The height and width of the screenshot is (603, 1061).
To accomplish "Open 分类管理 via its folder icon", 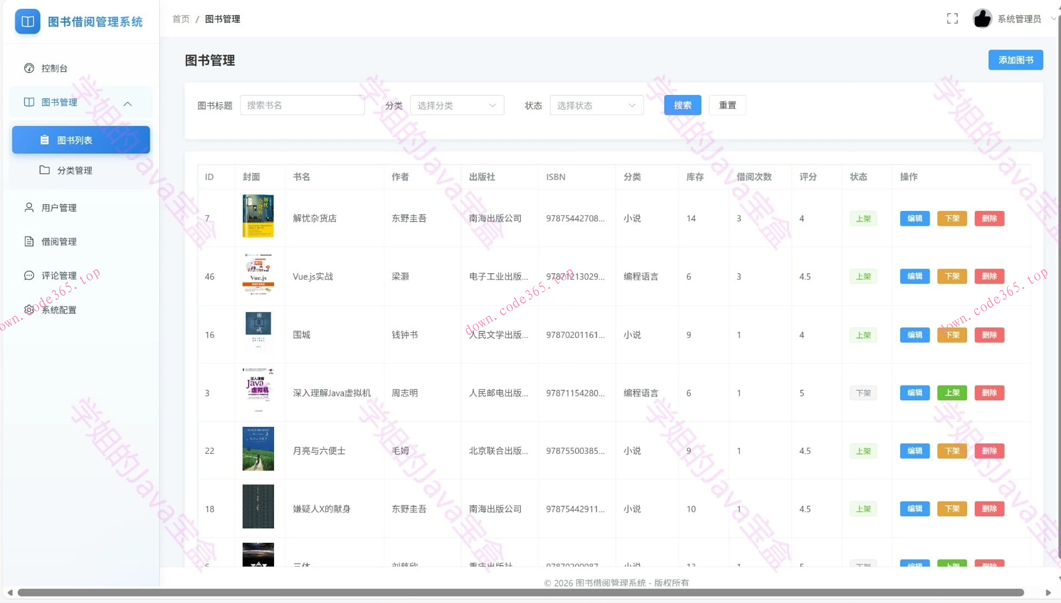I will [45, 170].
